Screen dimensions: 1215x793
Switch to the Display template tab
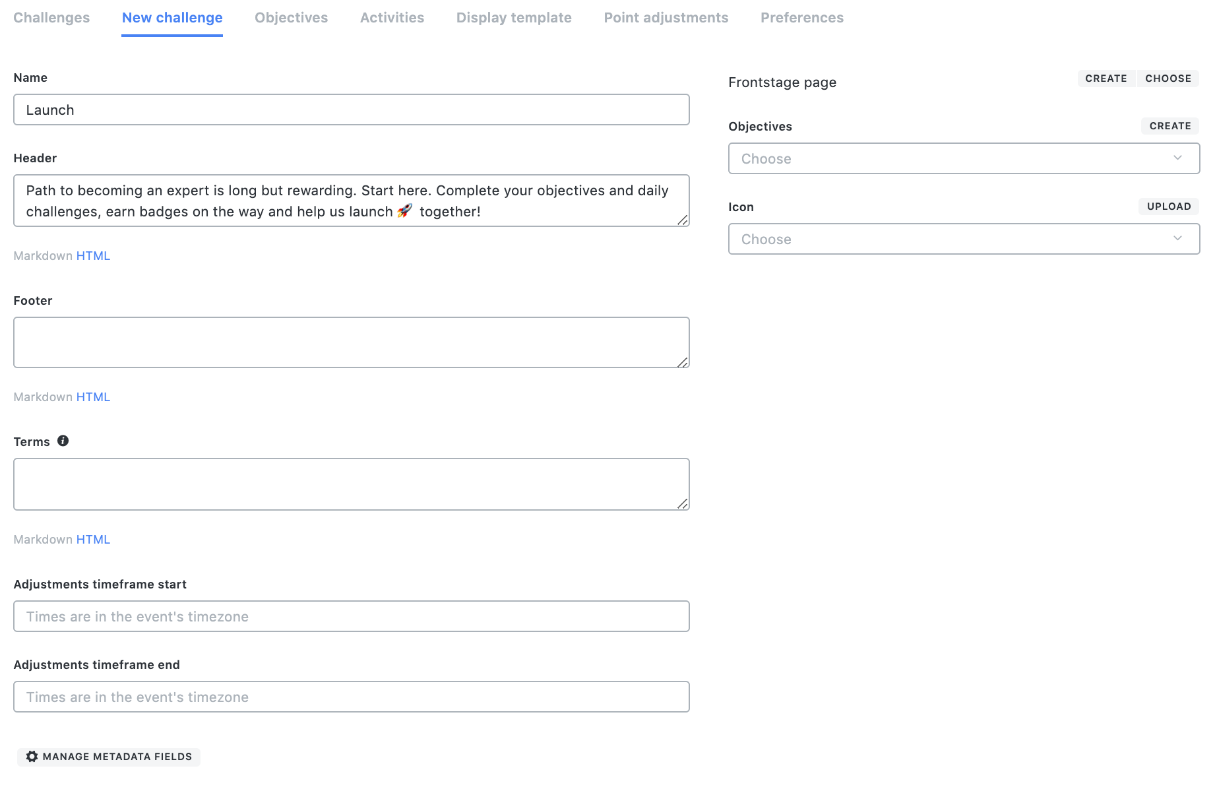(513, 18)
